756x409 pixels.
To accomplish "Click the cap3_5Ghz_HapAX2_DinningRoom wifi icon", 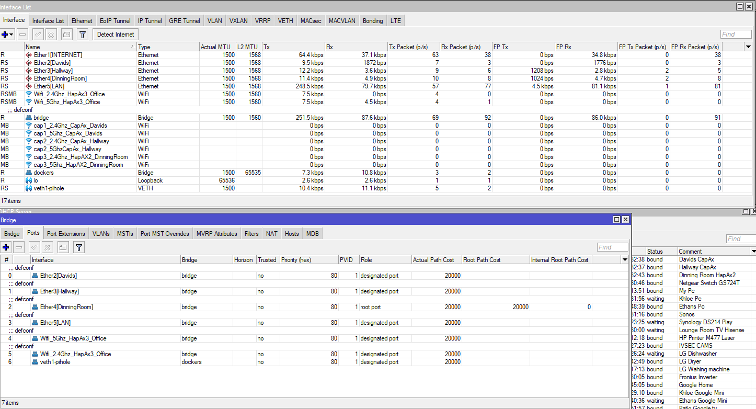I will (29, 165).
